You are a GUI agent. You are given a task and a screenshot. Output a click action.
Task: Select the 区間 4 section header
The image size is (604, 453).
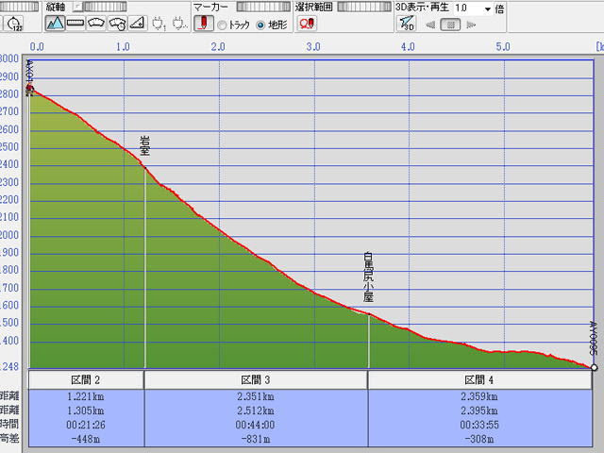pos(479,379)
